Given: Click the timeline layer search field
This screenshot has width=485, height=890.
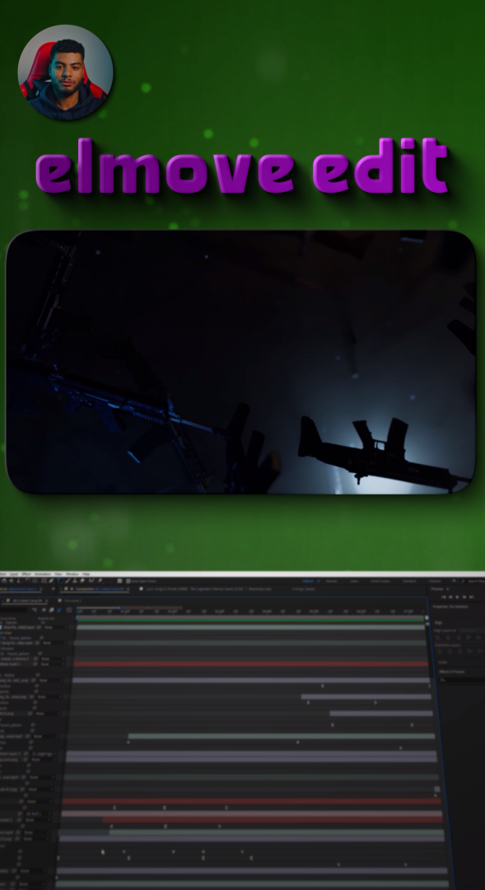Looking at the screenshot, I should 14,610.
